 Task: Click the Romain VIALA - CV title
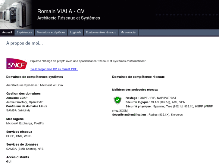tap(61, 11)
